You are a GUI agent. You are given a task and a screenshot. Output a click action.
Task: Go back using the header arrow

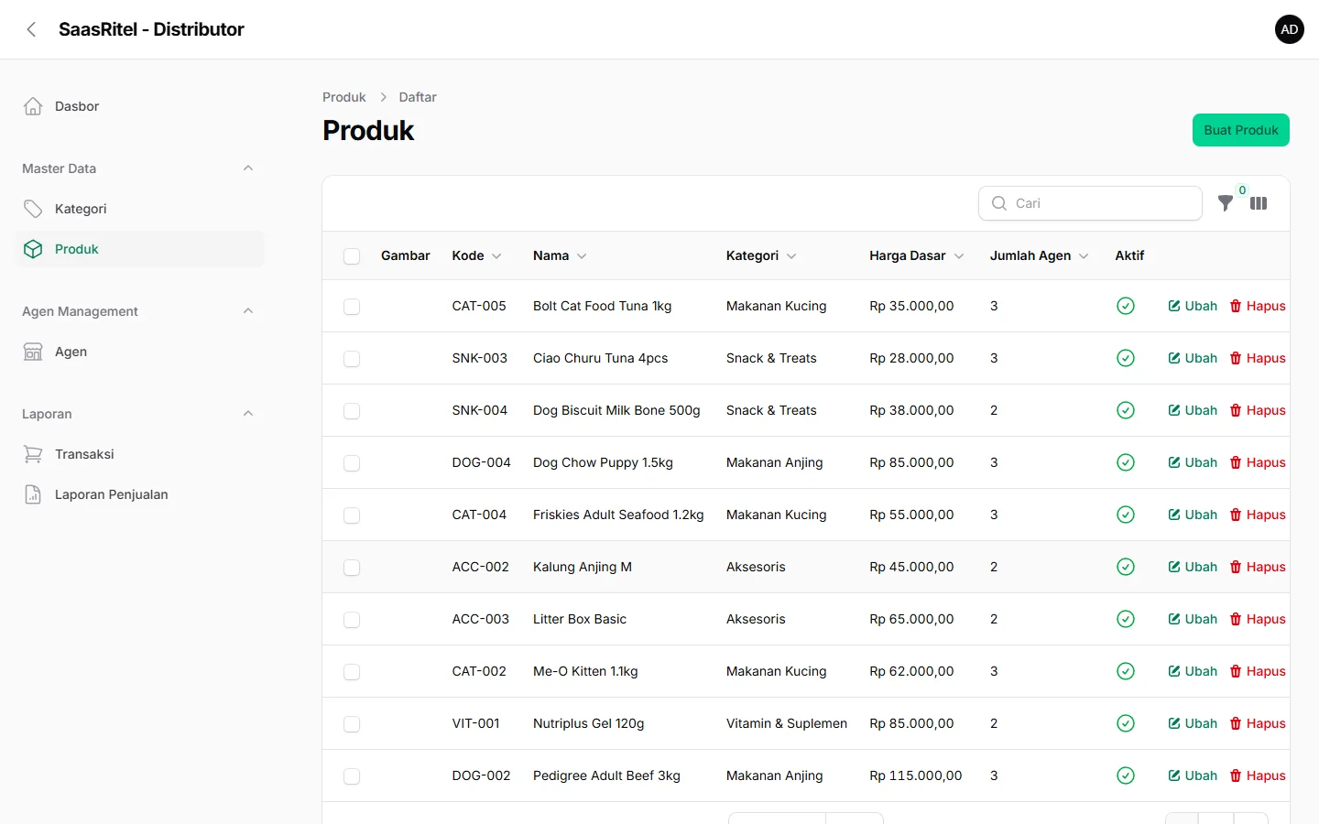[x=31, y=29]
